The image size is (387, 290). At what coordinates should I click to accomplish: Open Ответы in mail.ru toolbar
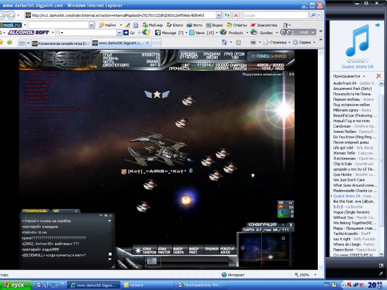[237, 25]
